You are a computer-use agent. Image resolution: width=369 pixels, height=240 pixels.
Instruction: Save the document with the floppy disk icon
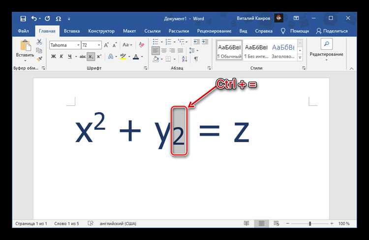[x=23, y=19]
